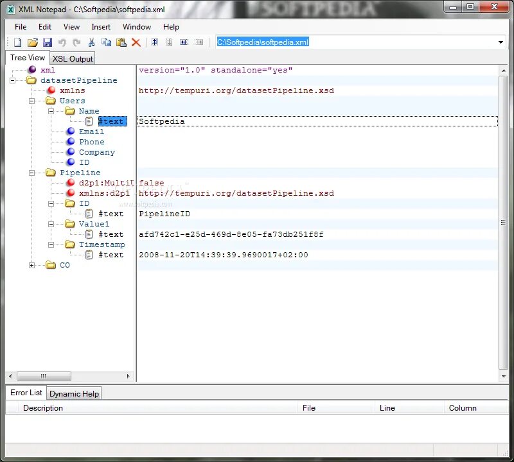Open a file with the folder icon

(x=33, y=42)
